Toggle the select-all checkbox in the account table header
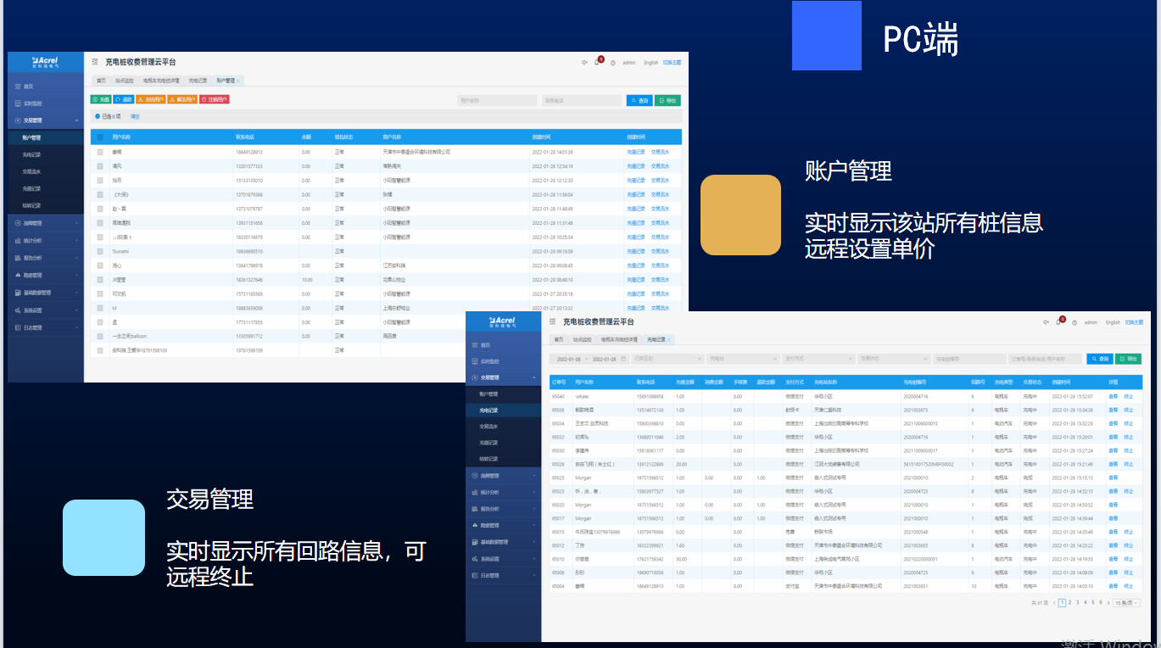The height and width of the screenshot is (648, 1161). 100,137
